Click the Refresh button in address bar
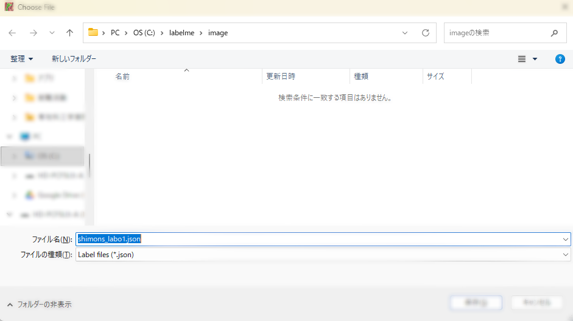The width and height of the screenshot is (573, 321). (x=426, y=33)
